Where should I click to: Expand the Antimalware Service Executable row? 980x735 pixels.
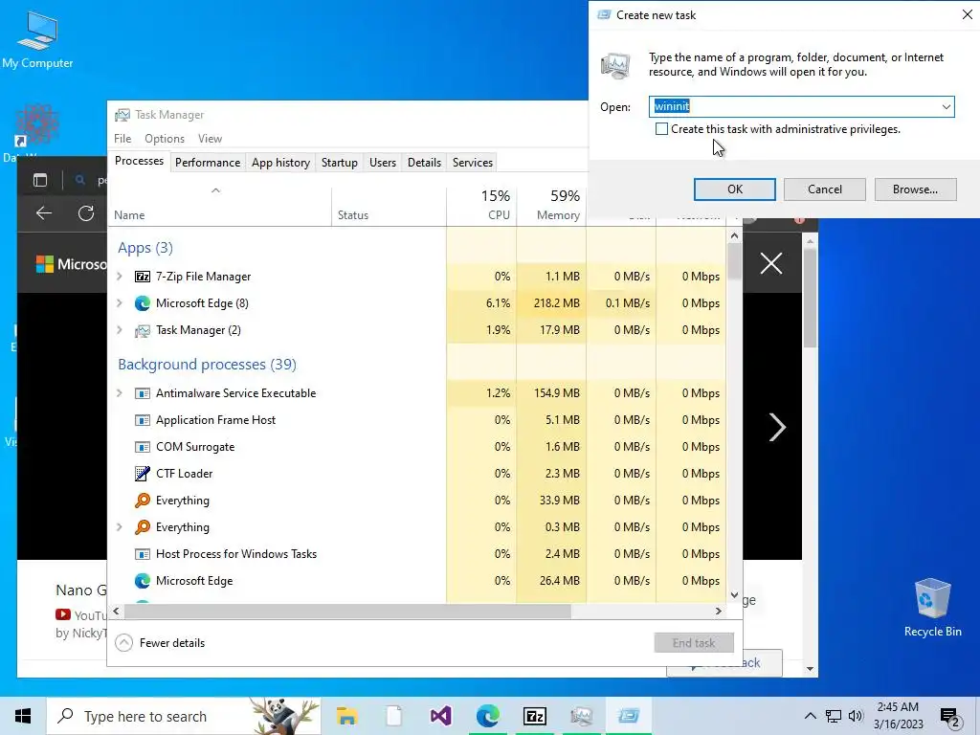coord(120,393)
